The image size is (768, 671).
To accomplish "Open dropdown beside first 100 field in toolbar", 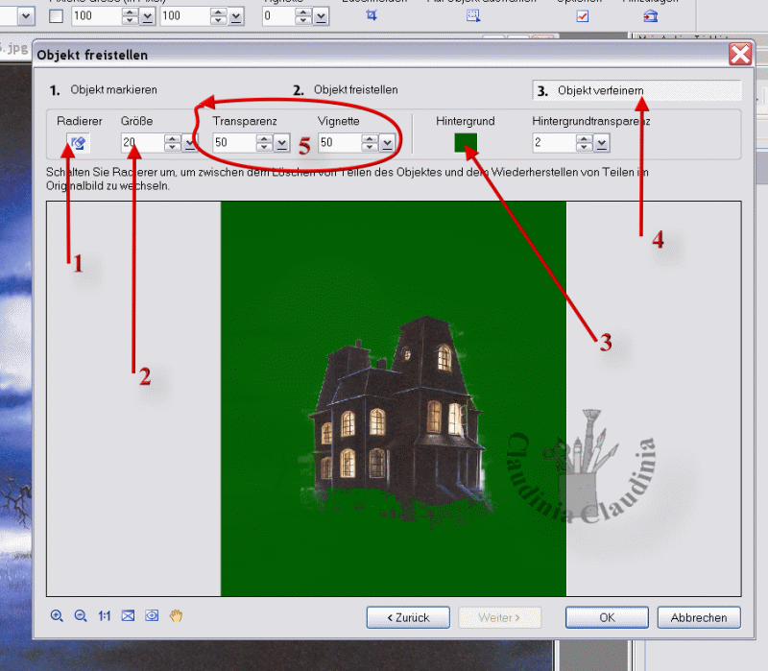I will coord(148,16).
